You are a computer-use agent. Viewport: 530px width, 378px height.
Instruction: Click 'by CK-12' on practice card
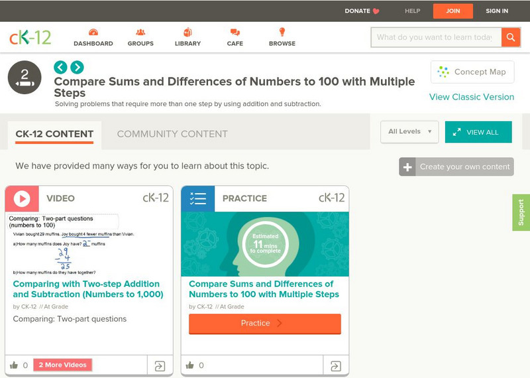[201, 306]
